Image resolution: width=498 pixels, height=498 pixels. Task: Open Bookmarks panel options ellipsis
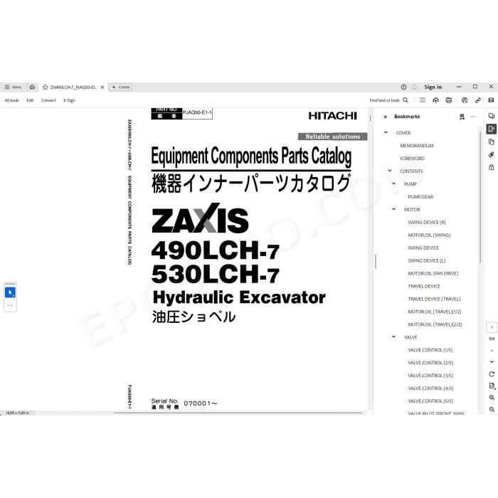click(x=472, y=117)
